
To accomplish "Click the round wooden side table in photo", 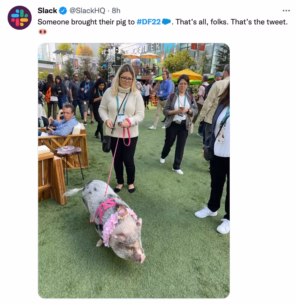I will click(68, 150).
